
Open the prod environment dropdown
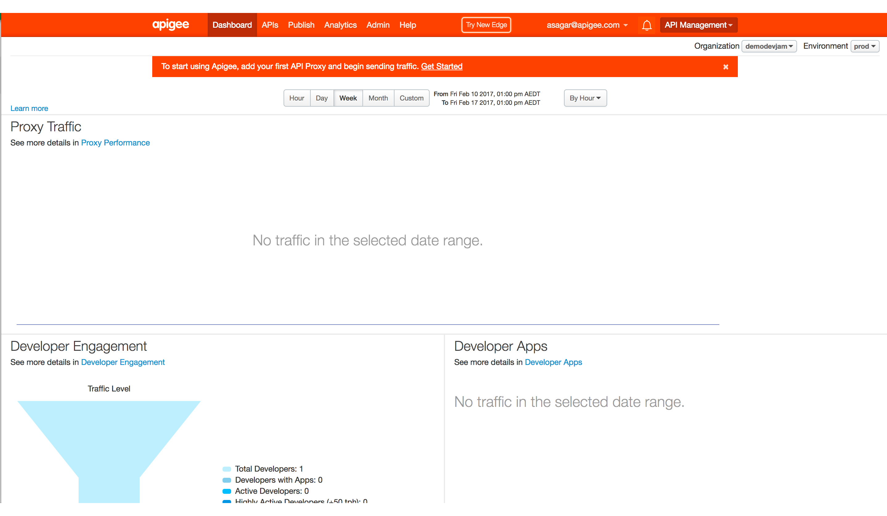(x=864, y=47)
